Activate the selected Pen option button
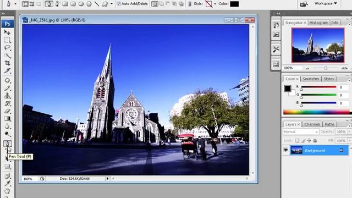352x198 pixels. [x=49, y=4]
